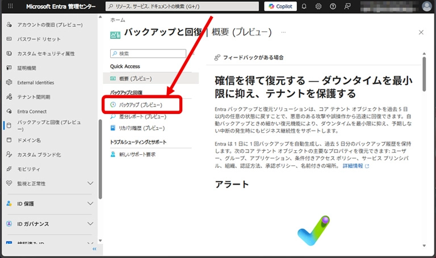Viewport: 436px width, 258px height.
Task: Expand the 監視と正常性 chevron
Action: [90, 183]
